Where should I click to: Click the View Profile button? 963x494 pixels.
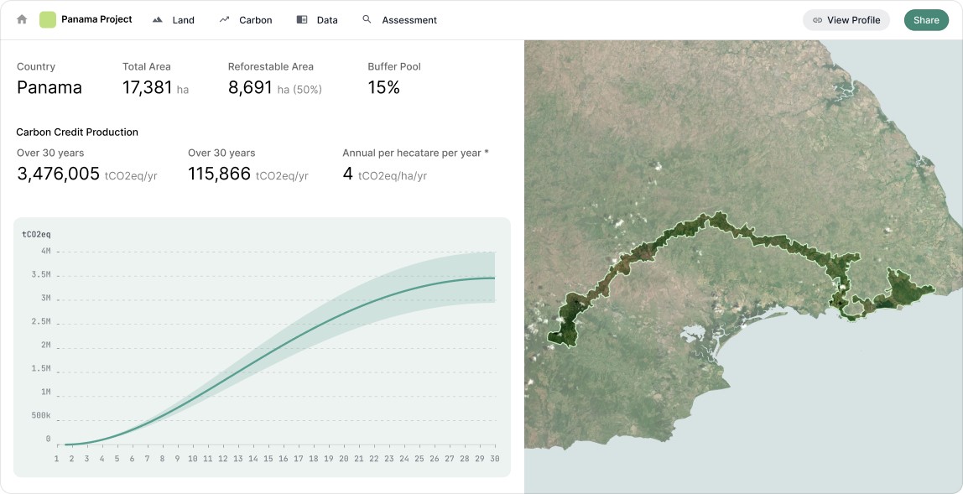coord(846,20)
